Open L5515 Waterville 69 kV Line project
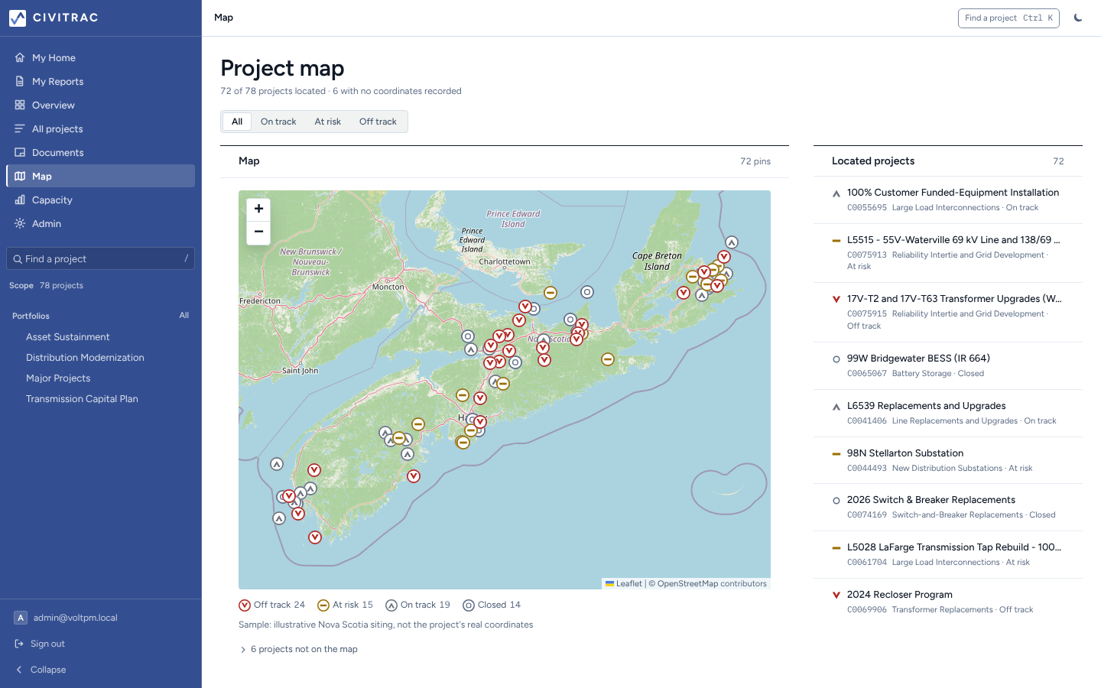This screenshot has width=1101, height=688. click(948, 253)
